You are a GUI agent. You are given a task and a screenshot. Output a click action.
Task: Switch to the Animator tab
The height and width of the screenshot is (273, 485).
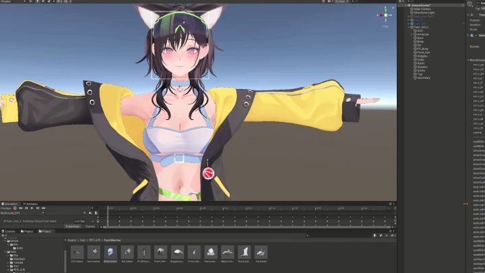coord(30,204)
